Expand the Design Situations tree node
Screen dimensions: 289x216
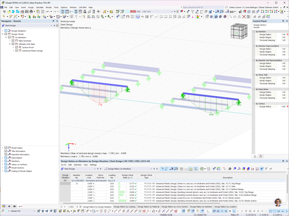click(3, 31)
